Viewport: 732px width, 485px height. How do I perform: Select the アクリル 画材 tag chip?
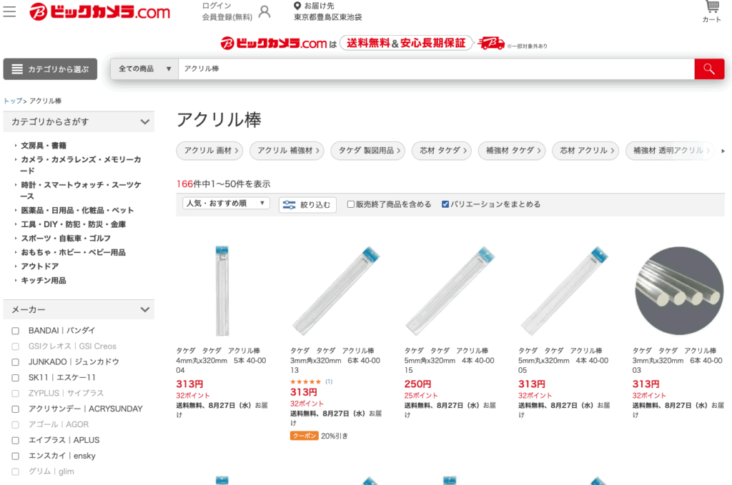[x=209, y=151]
